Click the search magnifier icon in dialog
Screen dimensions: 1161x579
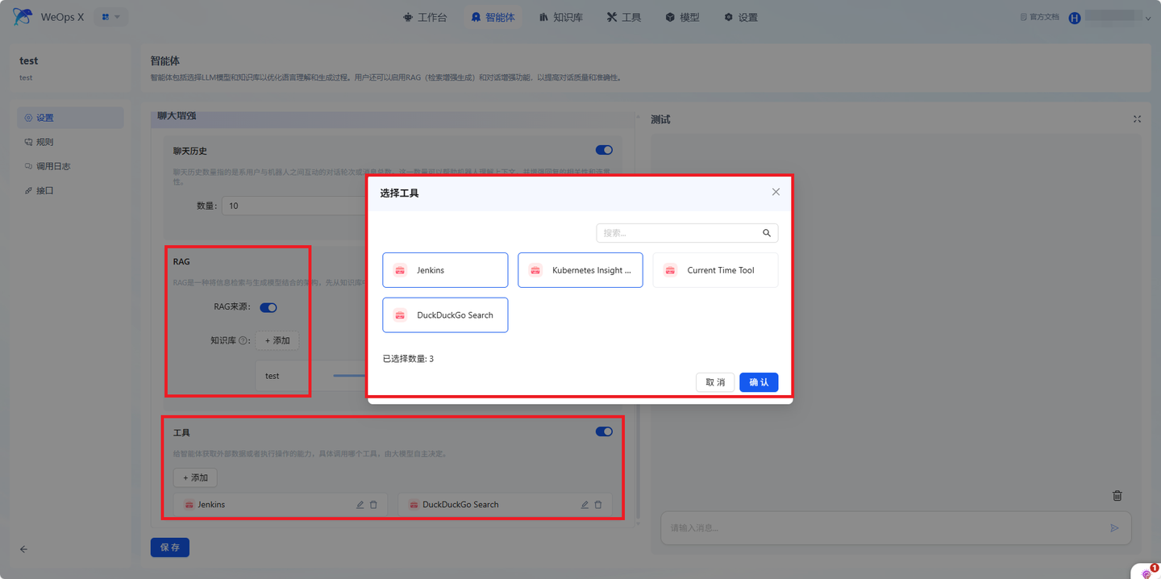click(767, 233)
